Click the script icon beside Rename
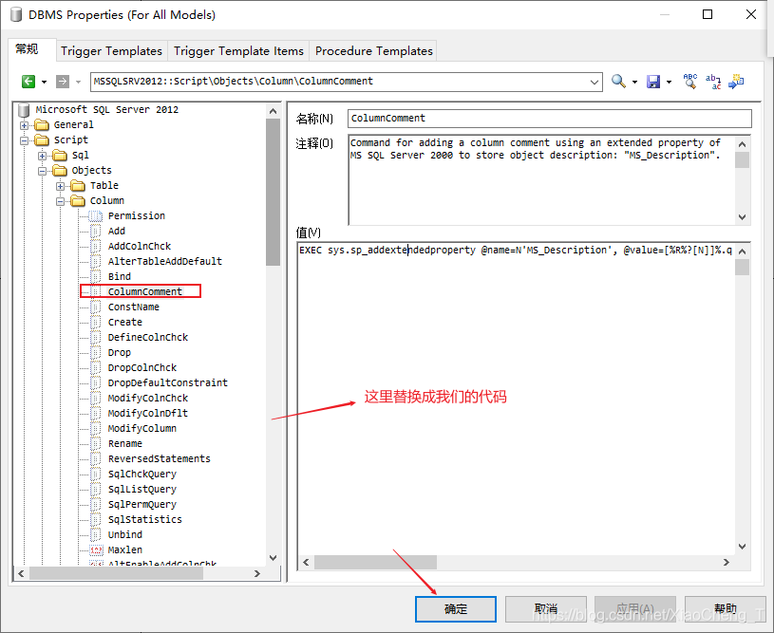The width and height of the screenshot is (774, 633). pyautogui.click(x=96, y=443)
